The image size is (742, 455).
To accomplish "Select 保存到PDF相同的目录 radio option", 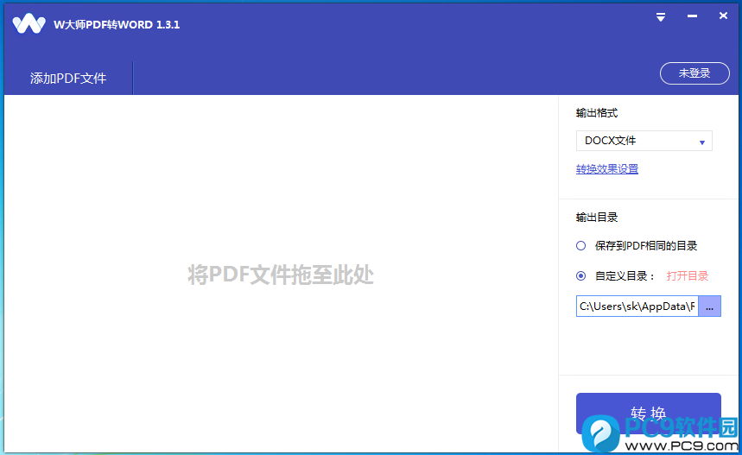I will [x=581, y=245].
